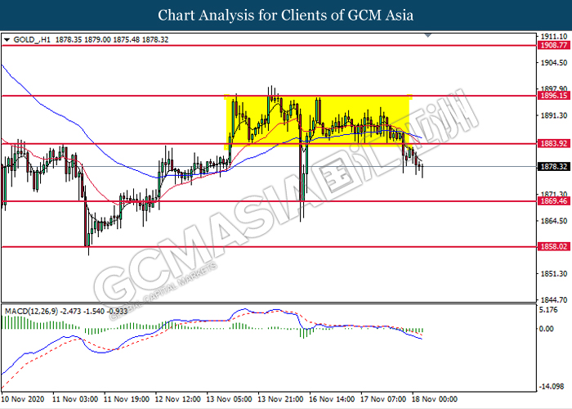This screenshot has width=572, height=409.
Task: Click the 1864.50 price axis value
Action: (554, 221)
